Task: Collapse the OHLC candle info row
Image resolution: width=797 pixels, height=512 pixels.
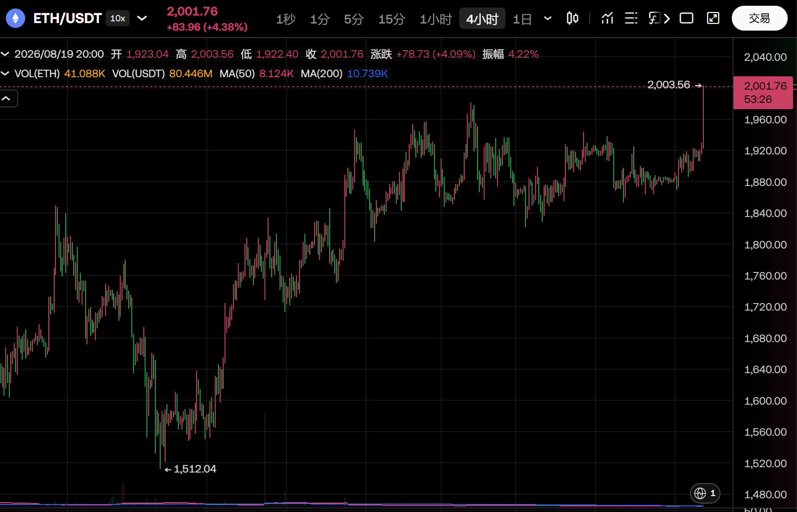Action: tap(5, 54)
